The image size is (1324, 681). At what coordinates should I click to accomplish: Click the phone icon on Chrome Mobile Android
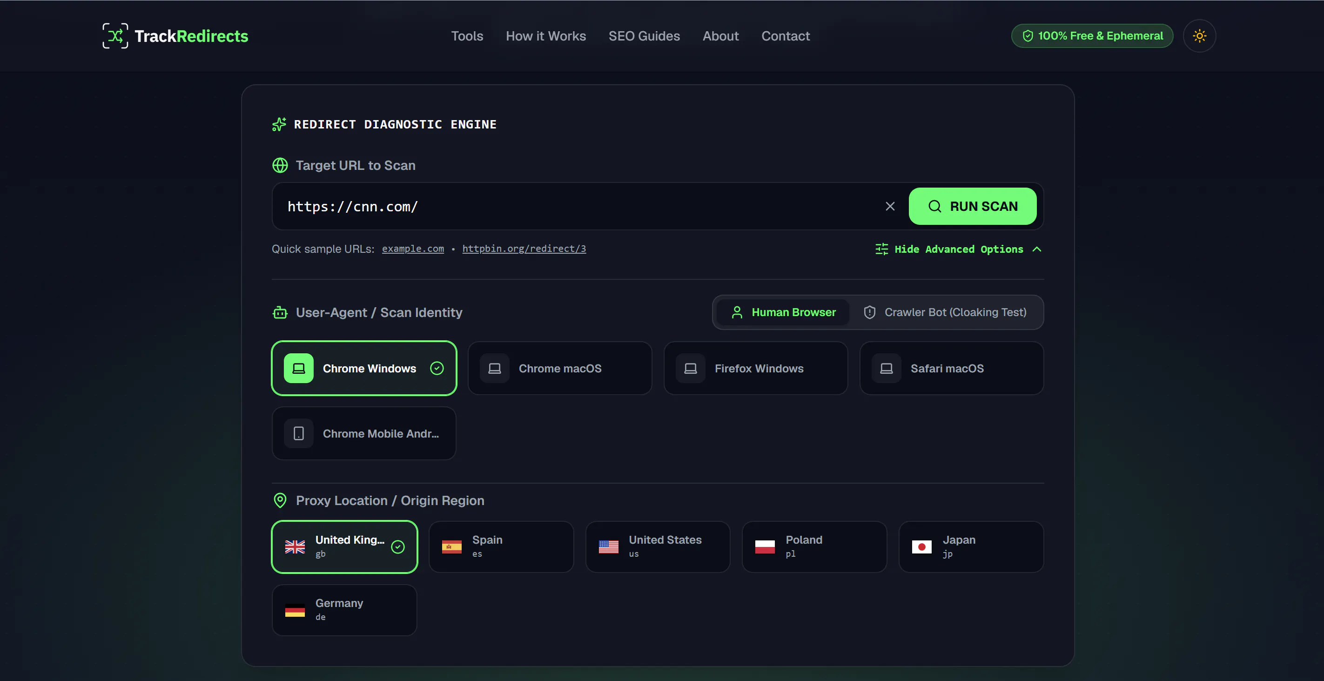coord(299,434)
